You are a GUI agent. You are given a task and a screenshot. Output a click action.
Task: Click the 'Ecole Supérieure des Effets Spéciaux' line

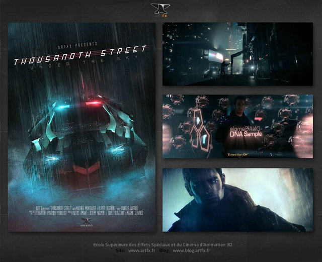163,245
